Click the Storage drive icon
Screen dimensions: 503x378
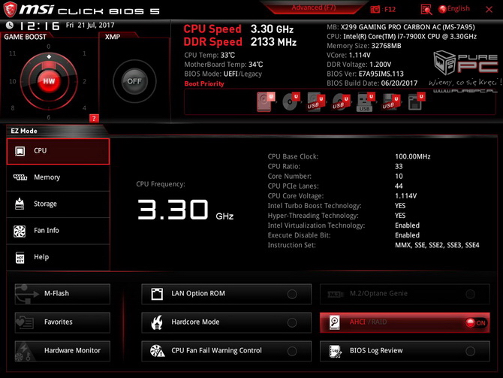point(20,204)
